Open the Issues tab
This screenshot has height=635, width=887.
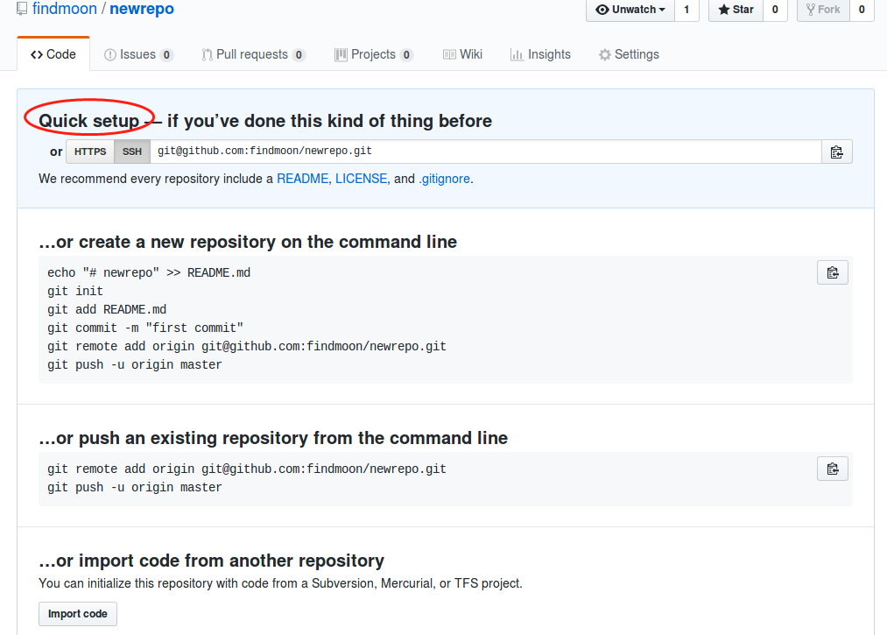point(137,54)
